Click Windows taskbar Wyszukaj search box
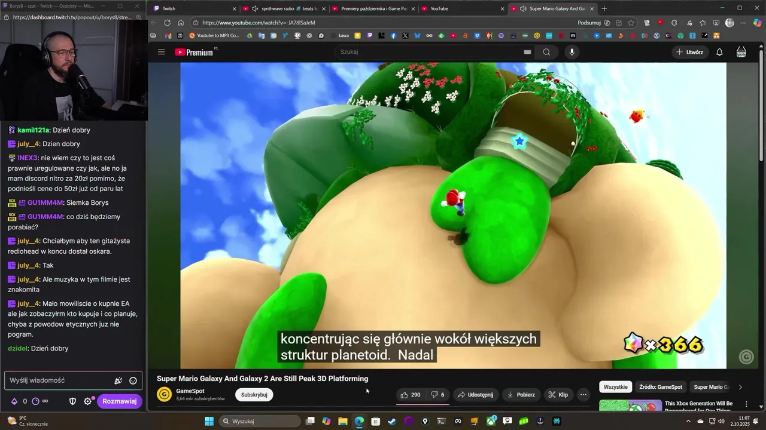The image size is (766, 430). click(260, 421)
